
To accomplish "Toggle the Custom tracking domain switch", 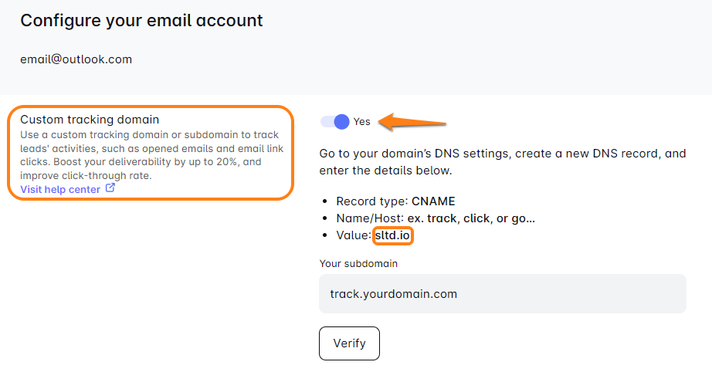I will click(334, 122).
